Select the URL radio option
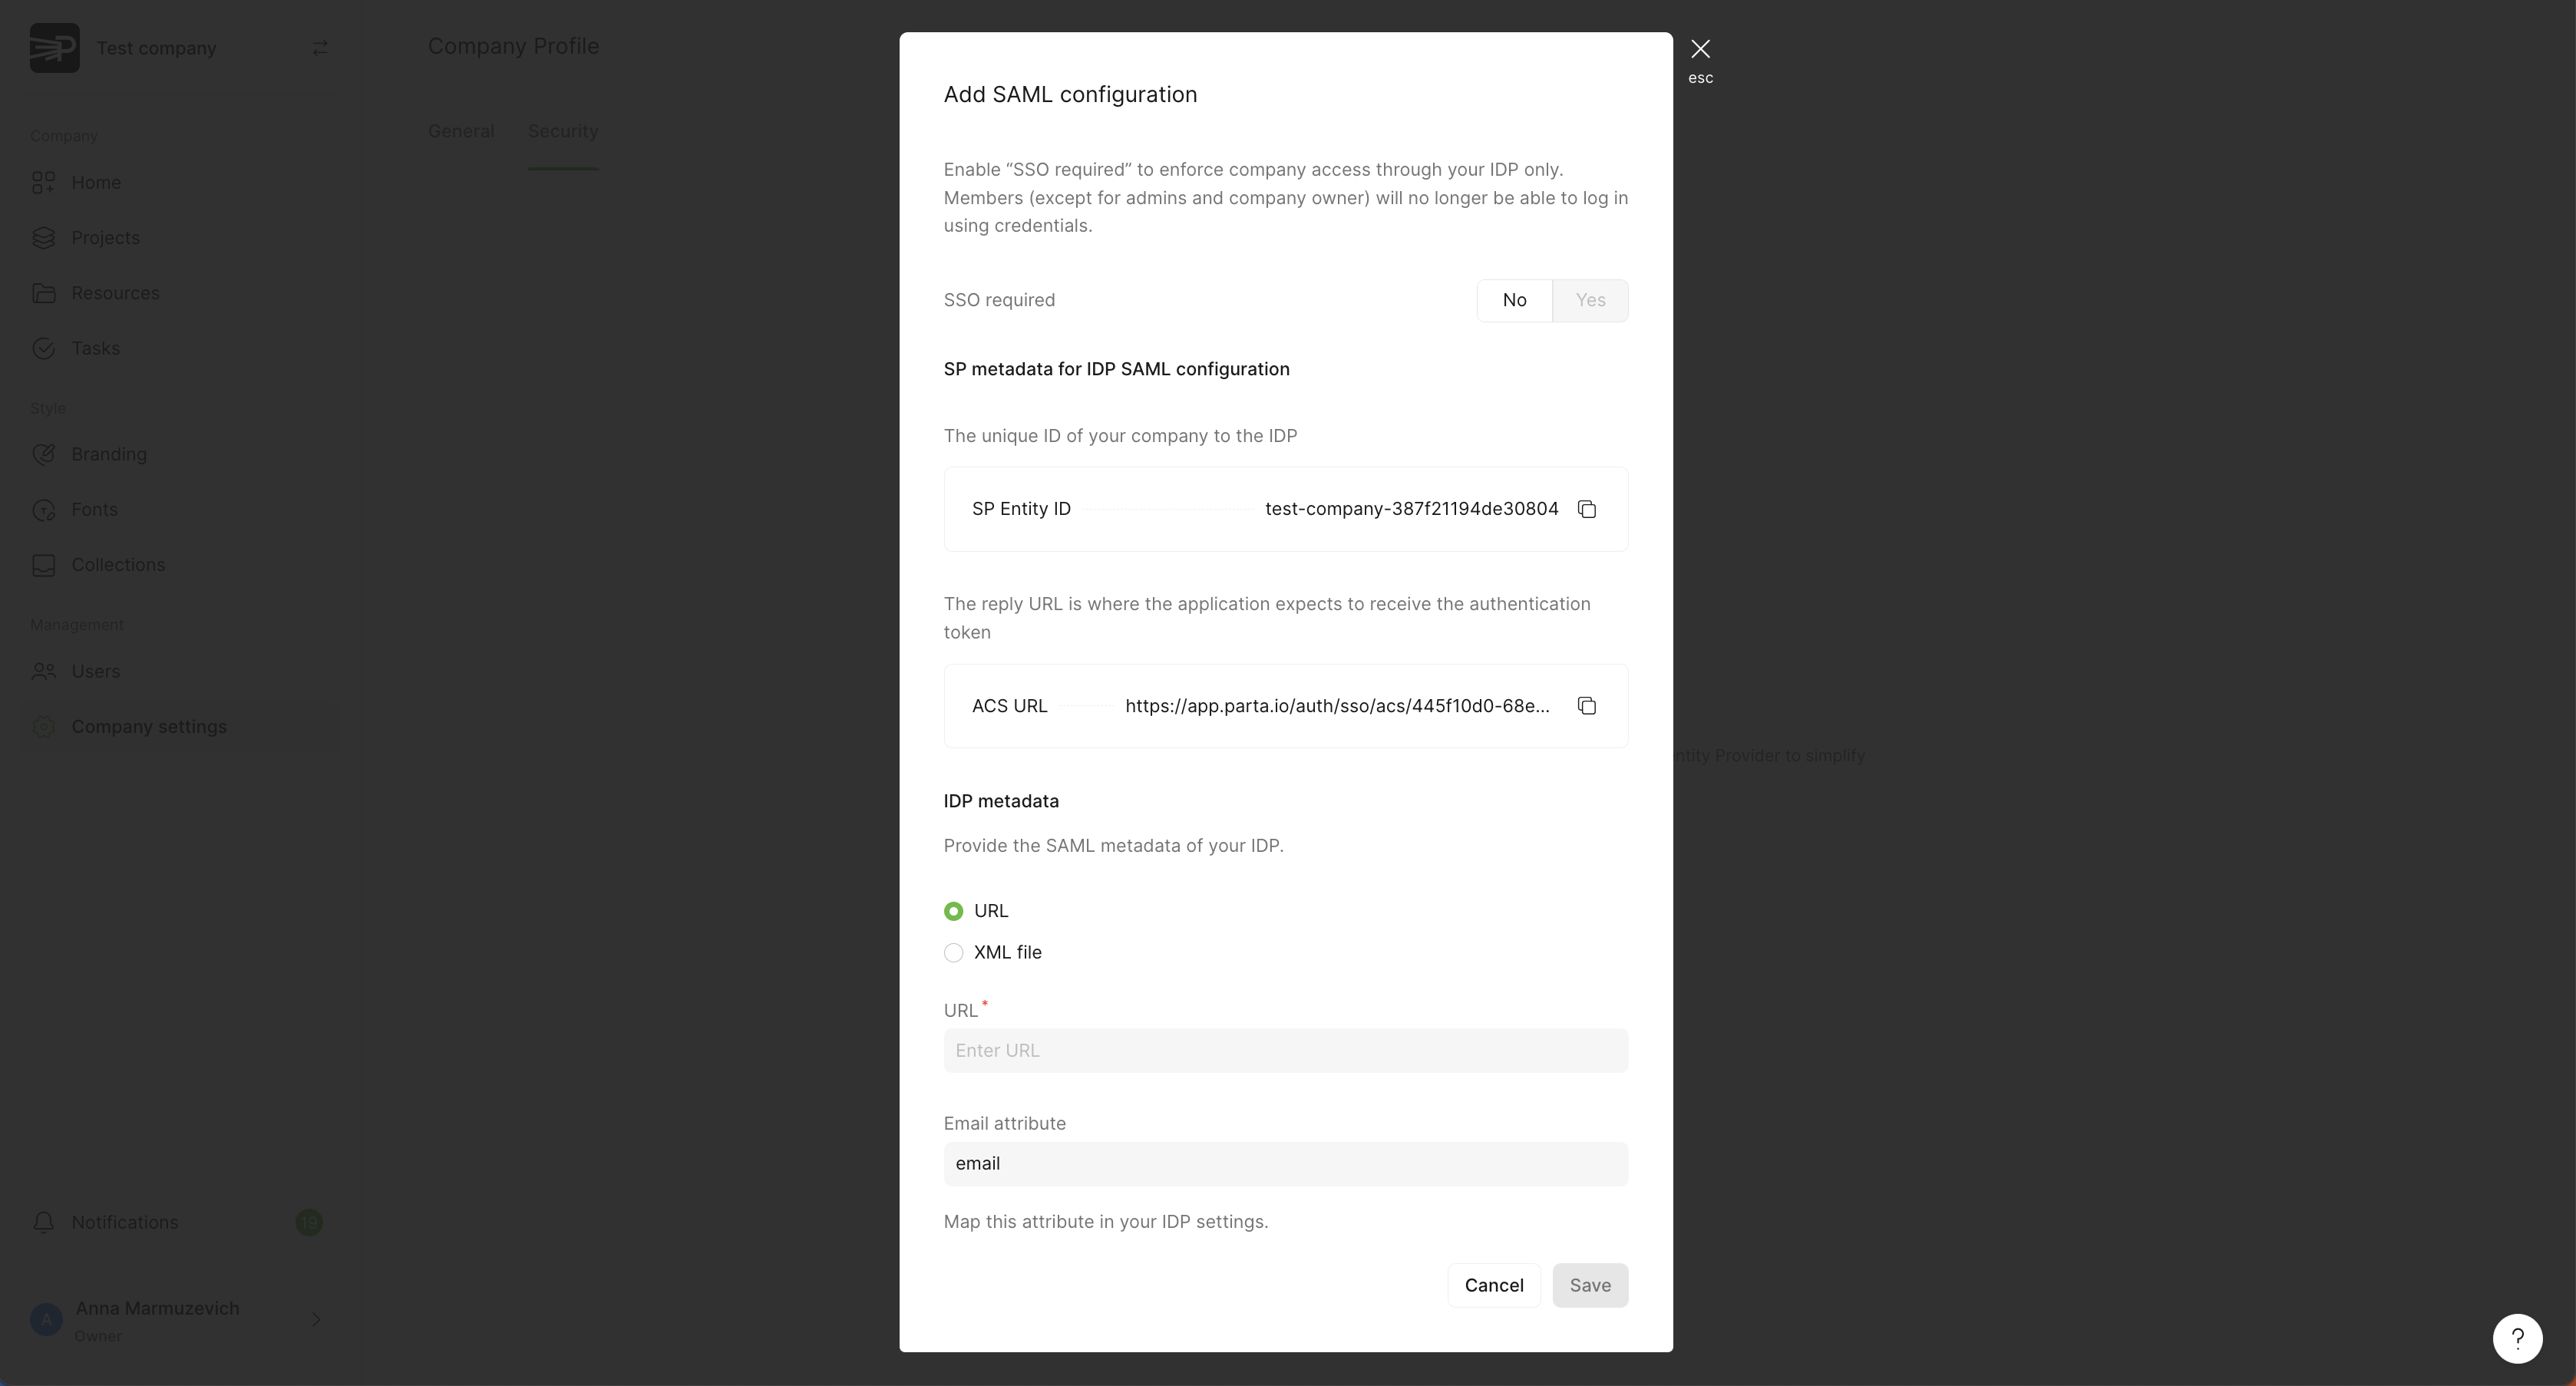Screen dimensions: 2576x1386 (x=954, y=911)
